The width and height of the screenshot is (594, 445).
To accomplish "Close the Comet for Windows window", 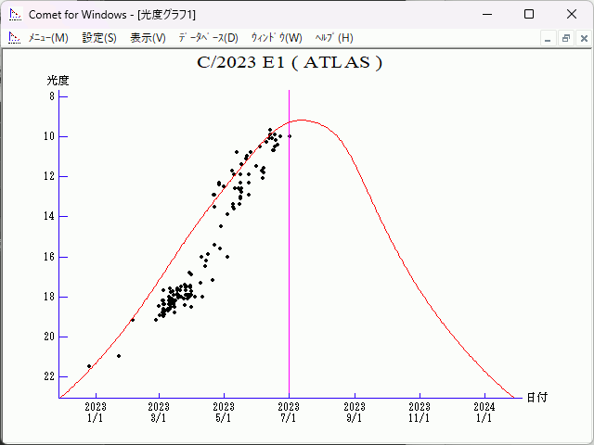I will click(x=572, y=15).
